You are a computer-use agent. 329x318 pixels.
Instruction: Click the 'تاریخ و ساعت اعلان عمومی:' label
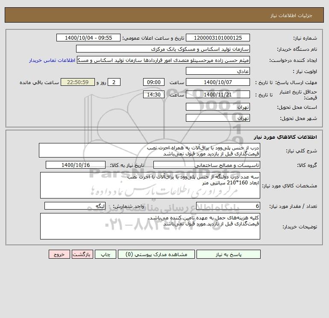click(153, 38)
